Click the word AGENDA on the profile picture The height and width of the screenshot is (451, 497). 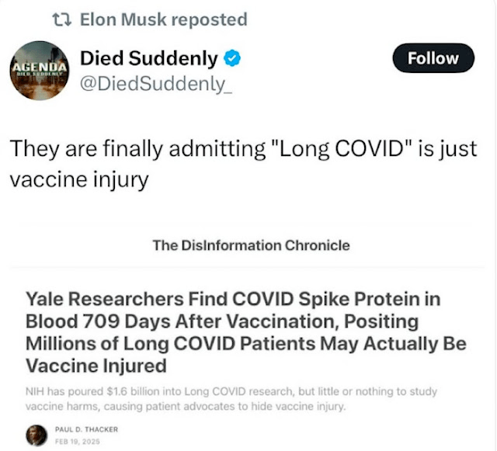(x=38, y=66)
